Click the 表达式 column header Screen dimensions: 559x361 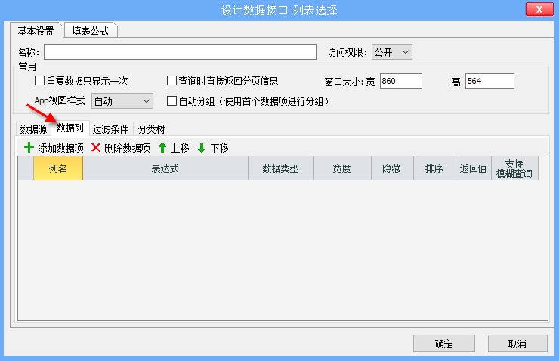click(165, 168)
